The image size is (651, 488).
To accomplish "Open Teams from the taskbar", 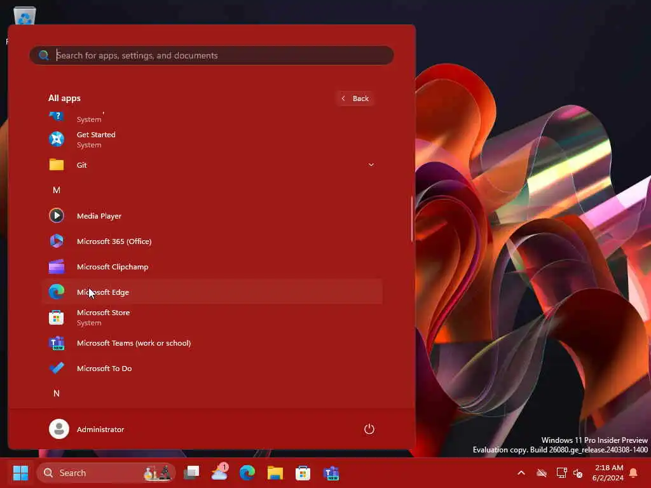I will (x=331, y=473).
